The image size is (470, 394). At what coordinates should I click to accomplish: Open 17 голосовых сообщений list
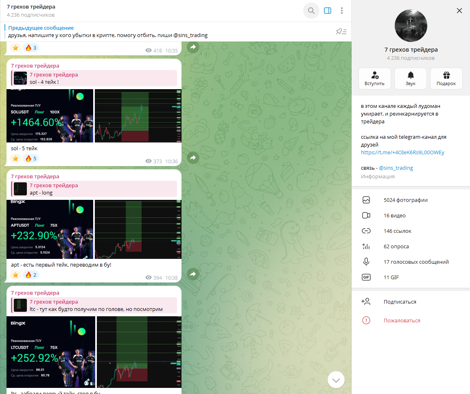[x=411, y=262]
